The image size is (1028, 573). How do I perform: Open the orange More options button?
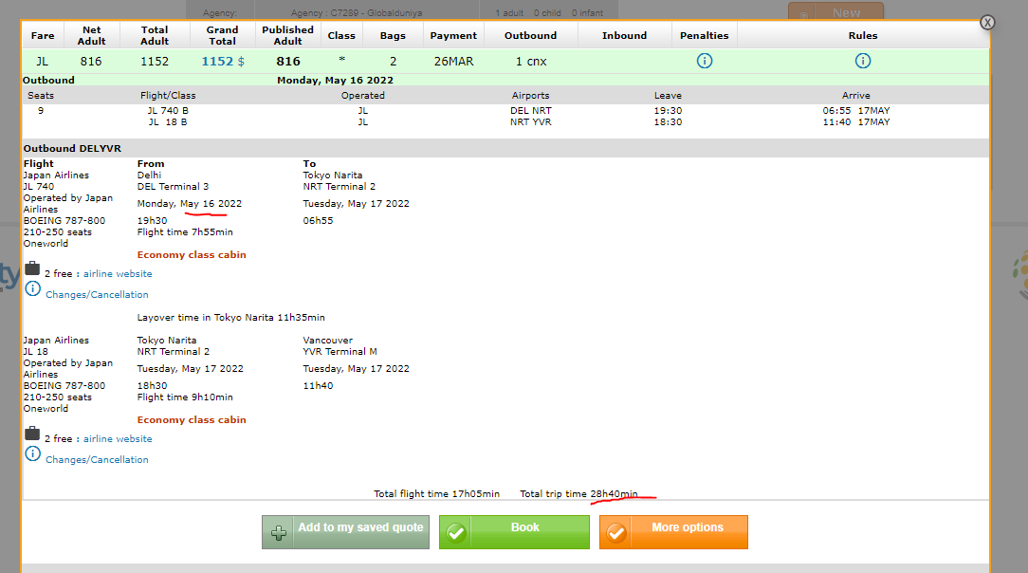[673, 531]
